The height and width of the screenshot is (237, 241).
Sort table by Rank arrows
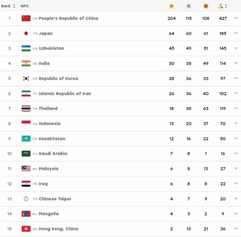14,6
